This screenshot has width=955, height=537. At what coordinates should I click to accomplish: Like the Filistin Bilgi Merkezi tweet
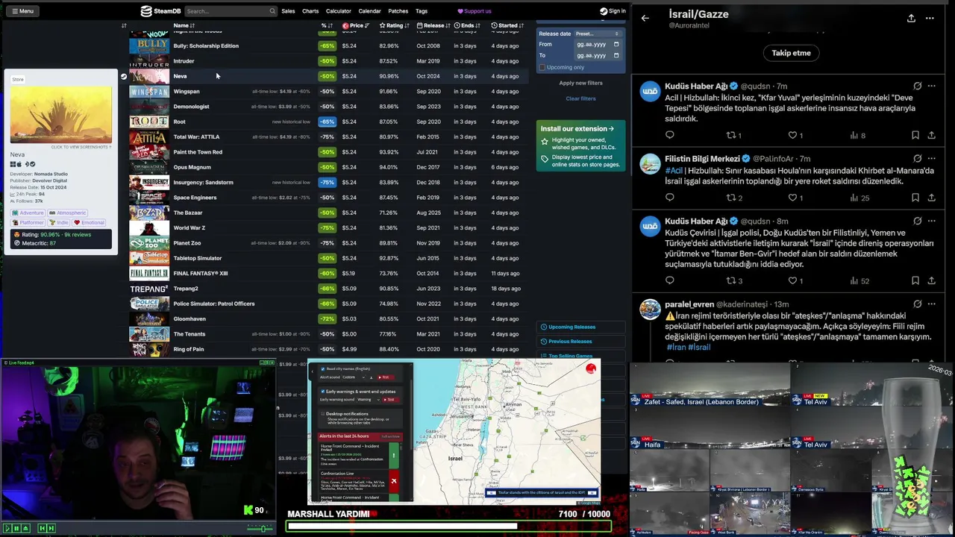tap(793, 198)
